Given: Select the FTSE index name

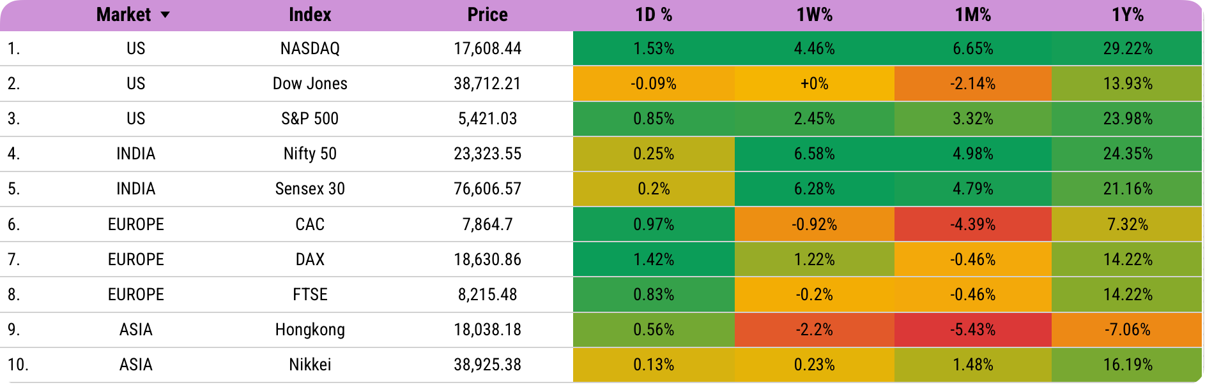Looking at the screenshot, I should coord(310,294).
